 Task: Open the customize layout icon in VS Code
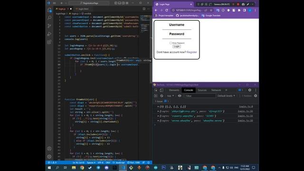point(127,3)
